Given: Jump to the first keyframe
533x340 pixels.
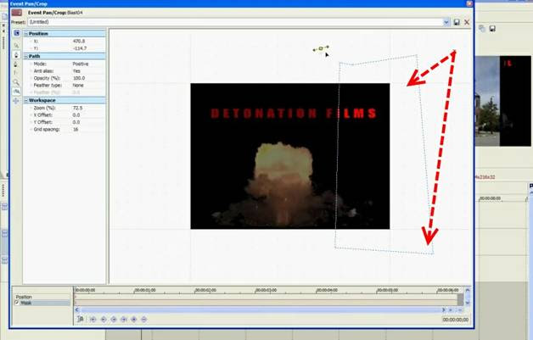Looking at the screenshot, I should 93,320.
